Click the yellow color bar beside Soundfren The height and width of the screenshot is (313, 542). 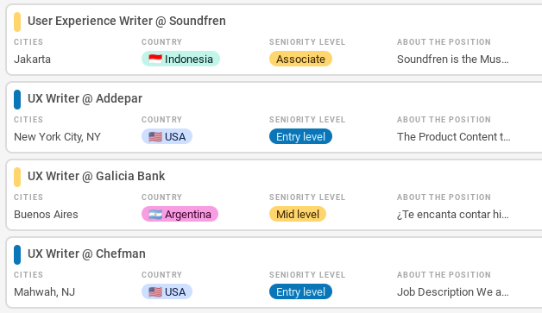click(x=17, y=22)
